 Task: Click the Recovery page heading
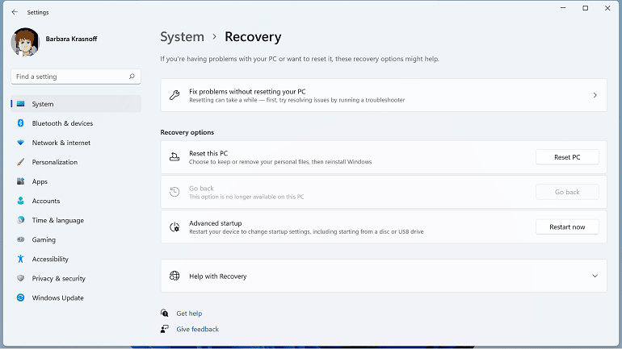tap(253, 37)
